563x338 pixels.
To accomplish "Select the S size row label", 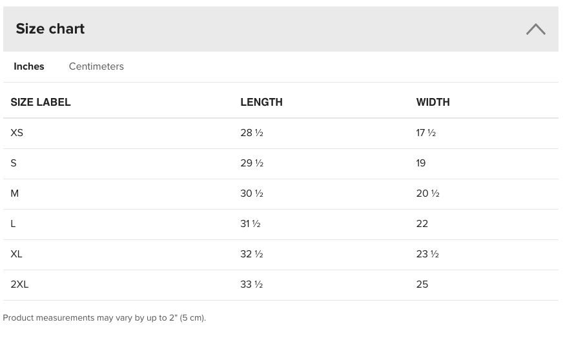I will [14, 163].
